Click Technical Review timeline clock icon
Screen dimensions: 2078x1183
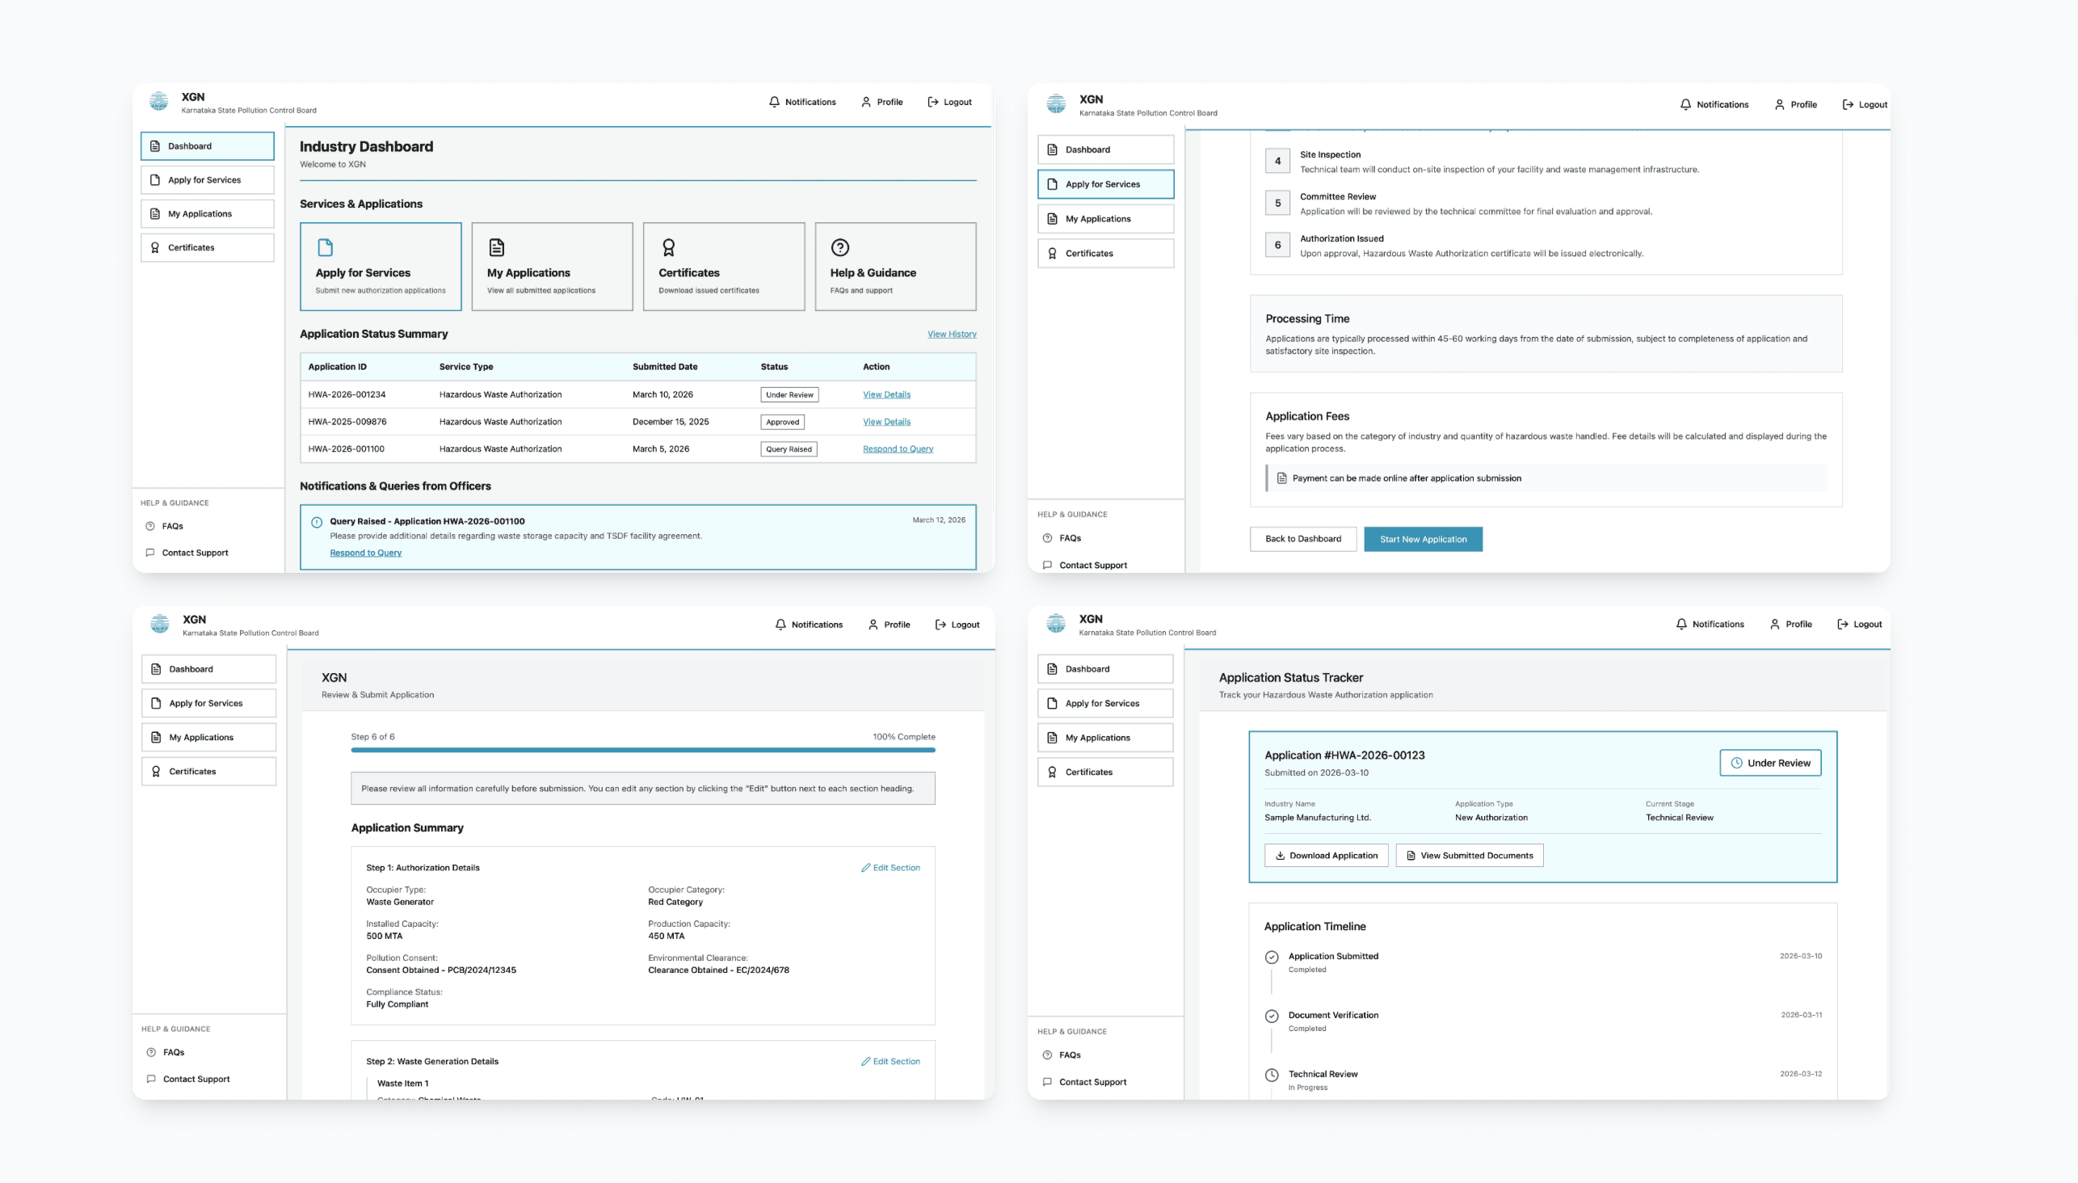click(1272, 1075)
